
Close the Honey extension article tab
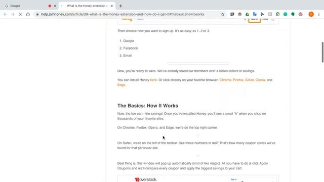(111, 6)
